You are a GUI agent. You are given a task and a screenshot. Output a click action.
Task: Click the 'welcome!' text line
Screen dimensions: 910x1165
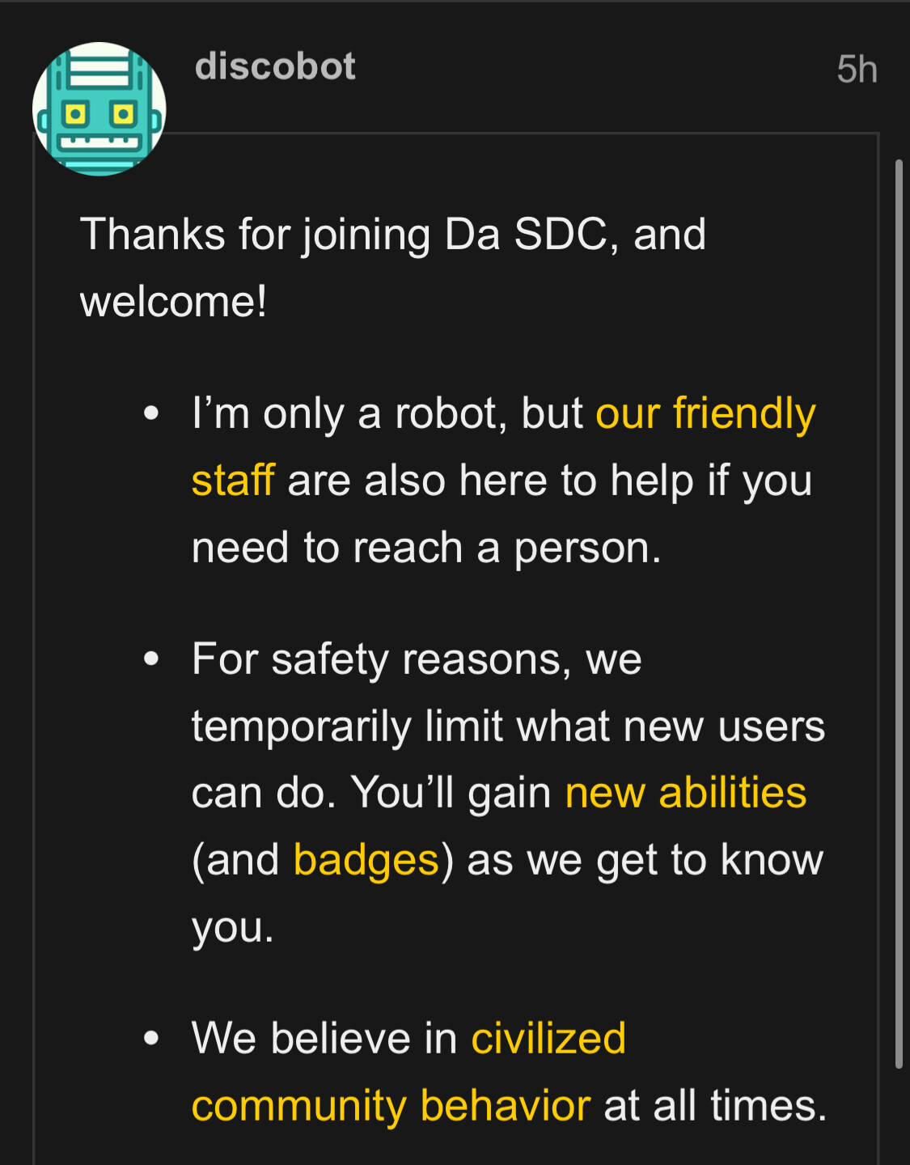[173, 302]
